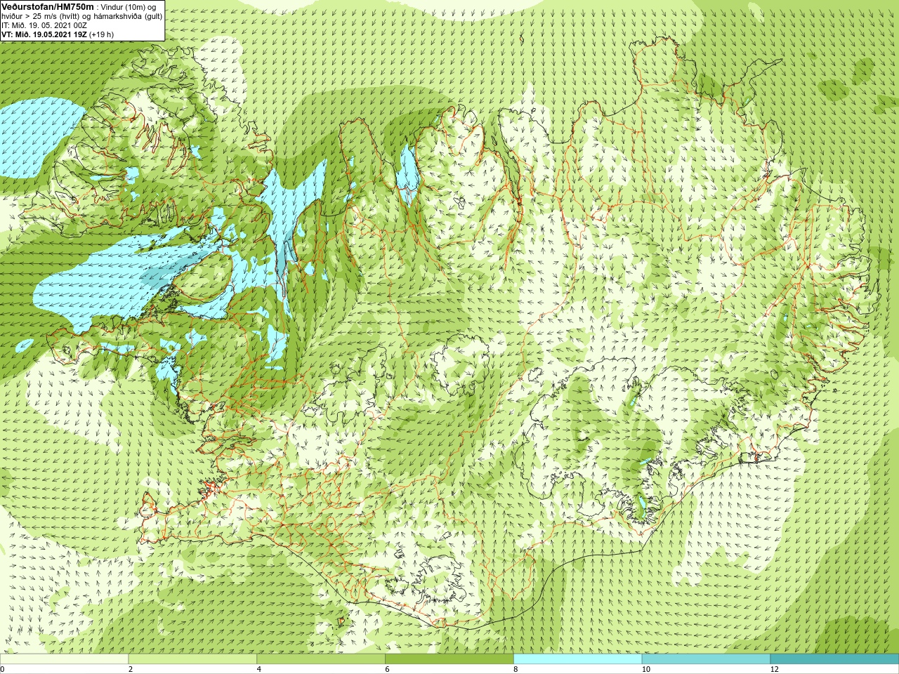Click the '10' label on color scale
The height and width of the screenshot is (674, 899).
click(645, 669)
